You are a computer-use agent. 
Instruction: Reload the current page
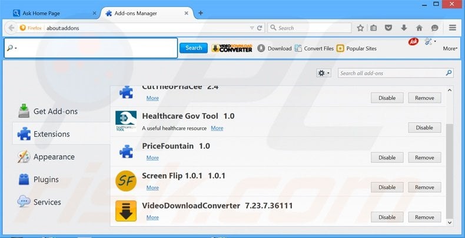coord(260,28)
